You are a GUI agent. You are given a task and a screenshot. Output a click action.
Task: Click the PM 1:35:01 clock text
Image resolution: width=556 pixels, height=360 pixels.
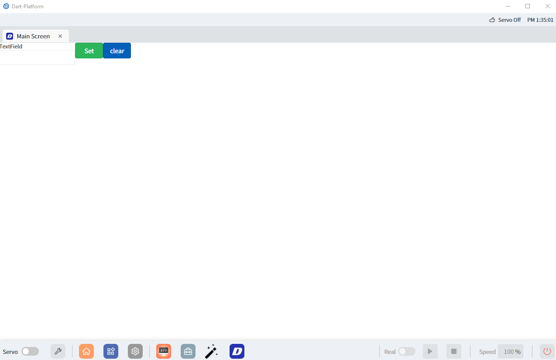[540, 20]
